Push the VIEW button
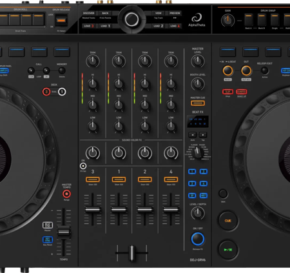This screenshot has height=273, width=290. point(159,13)
